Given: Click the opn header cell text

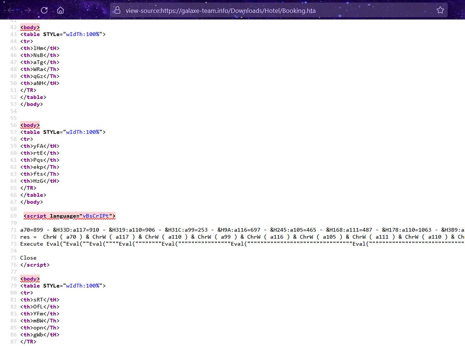Looking at the screenshot, I should (38, 327).
